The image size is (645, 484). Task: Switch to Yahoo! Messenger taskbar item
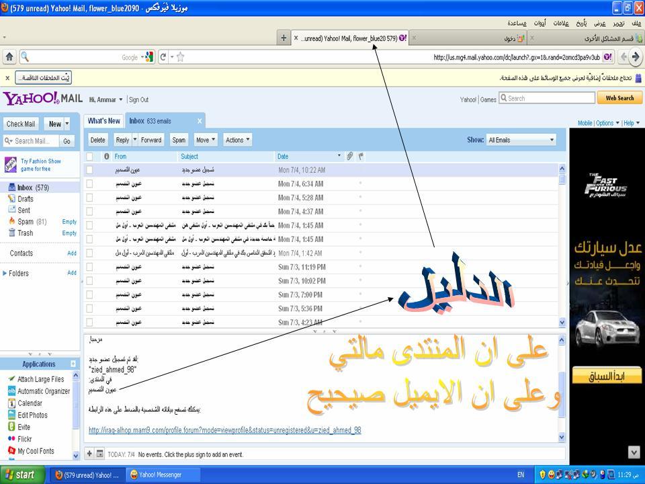click(163, 475)
